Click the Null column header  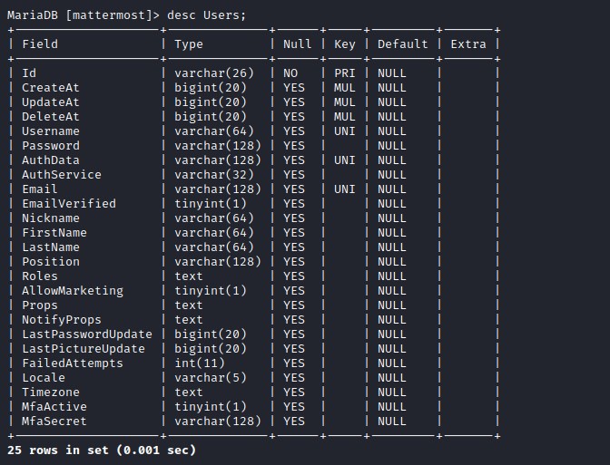[297, 44]
